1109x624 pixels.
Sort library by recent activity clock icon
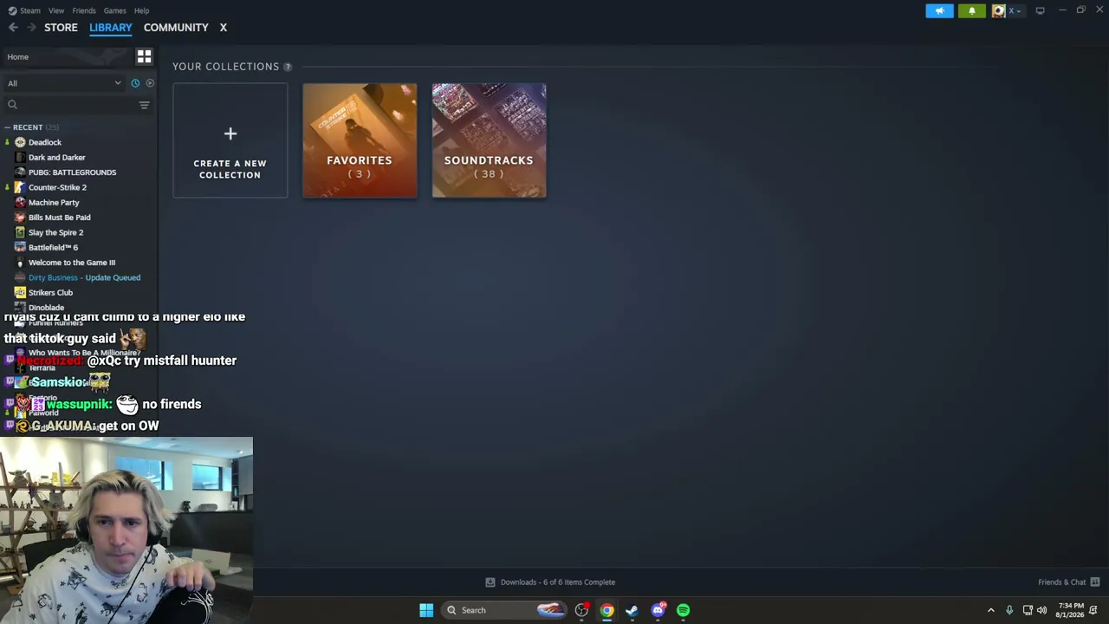click(x=135, y=83)
